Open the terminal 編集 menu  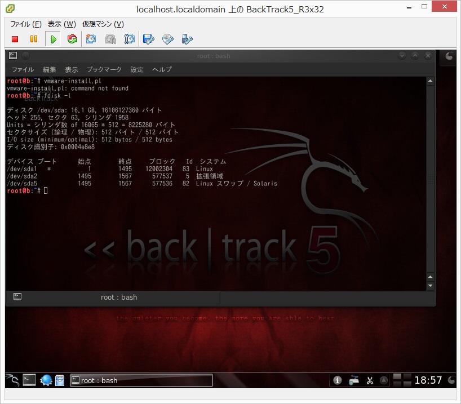coord(50,70)
